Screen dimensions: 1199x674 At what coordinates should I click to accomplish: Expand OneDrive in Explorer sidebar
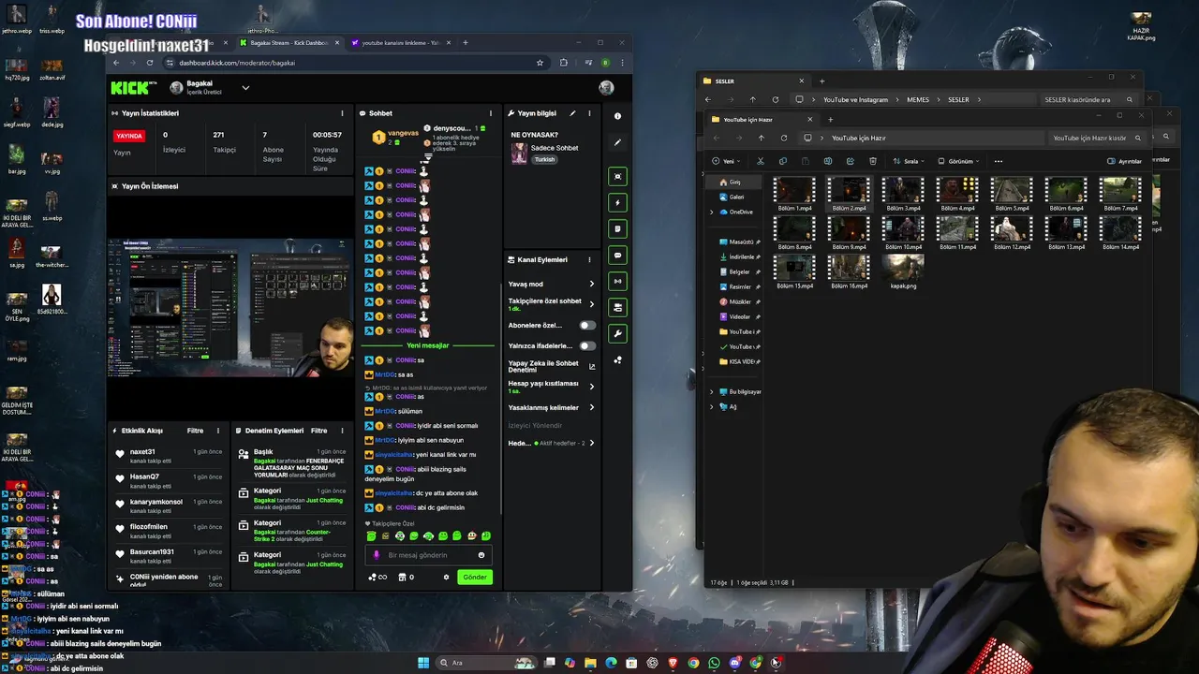coord(712,212)
